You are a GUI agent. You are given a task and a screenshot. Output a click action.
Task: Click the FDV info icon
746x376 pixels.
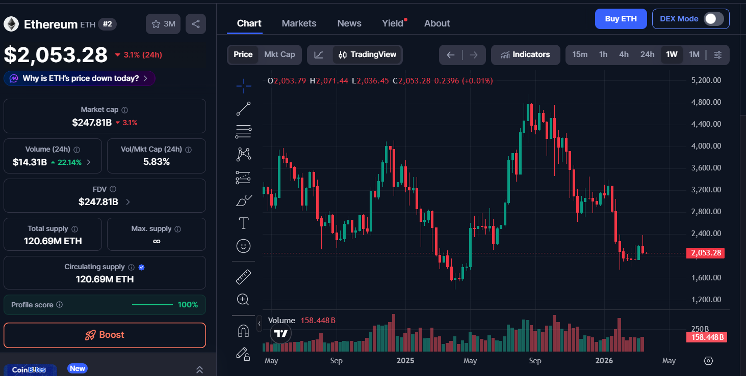click(x=113, y=189)
